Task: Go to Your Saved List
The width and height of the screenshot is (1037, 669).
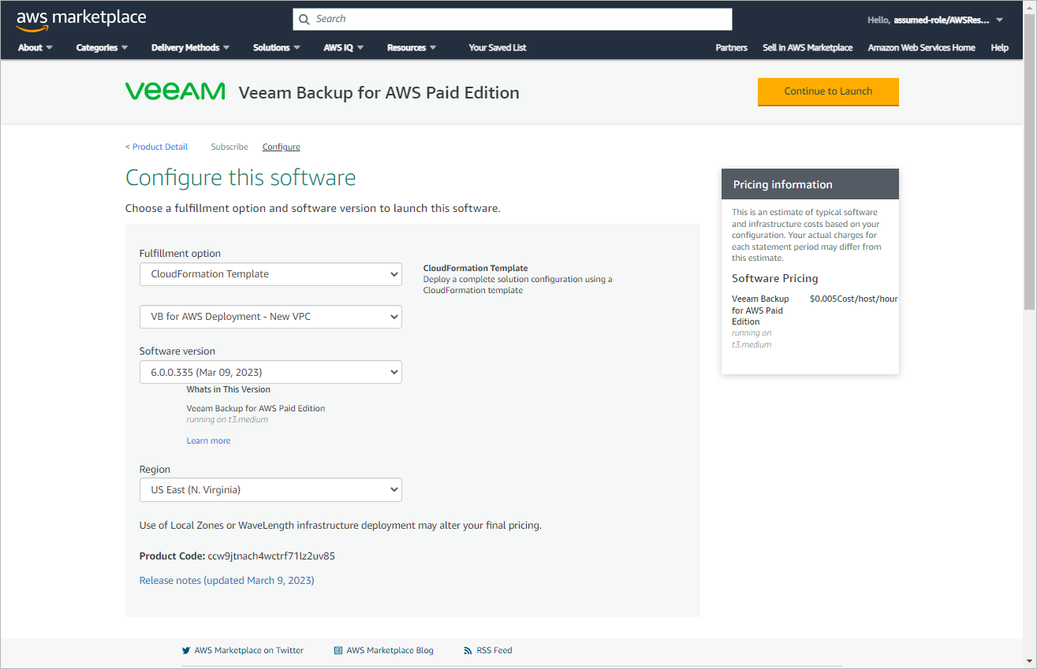Action: coord(497,47)
